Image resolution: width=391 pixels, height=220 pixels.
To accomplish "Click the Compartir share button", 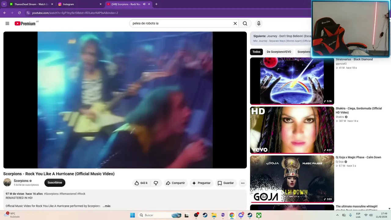I will pos(175,183).
